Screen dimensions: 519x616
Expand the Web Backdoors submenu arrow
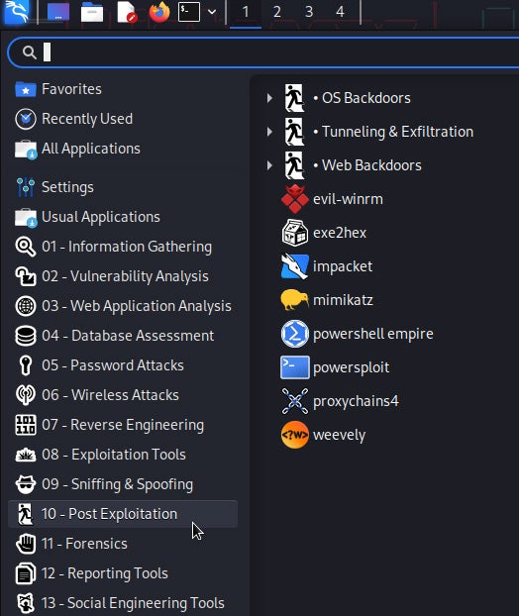pos(269,165)
